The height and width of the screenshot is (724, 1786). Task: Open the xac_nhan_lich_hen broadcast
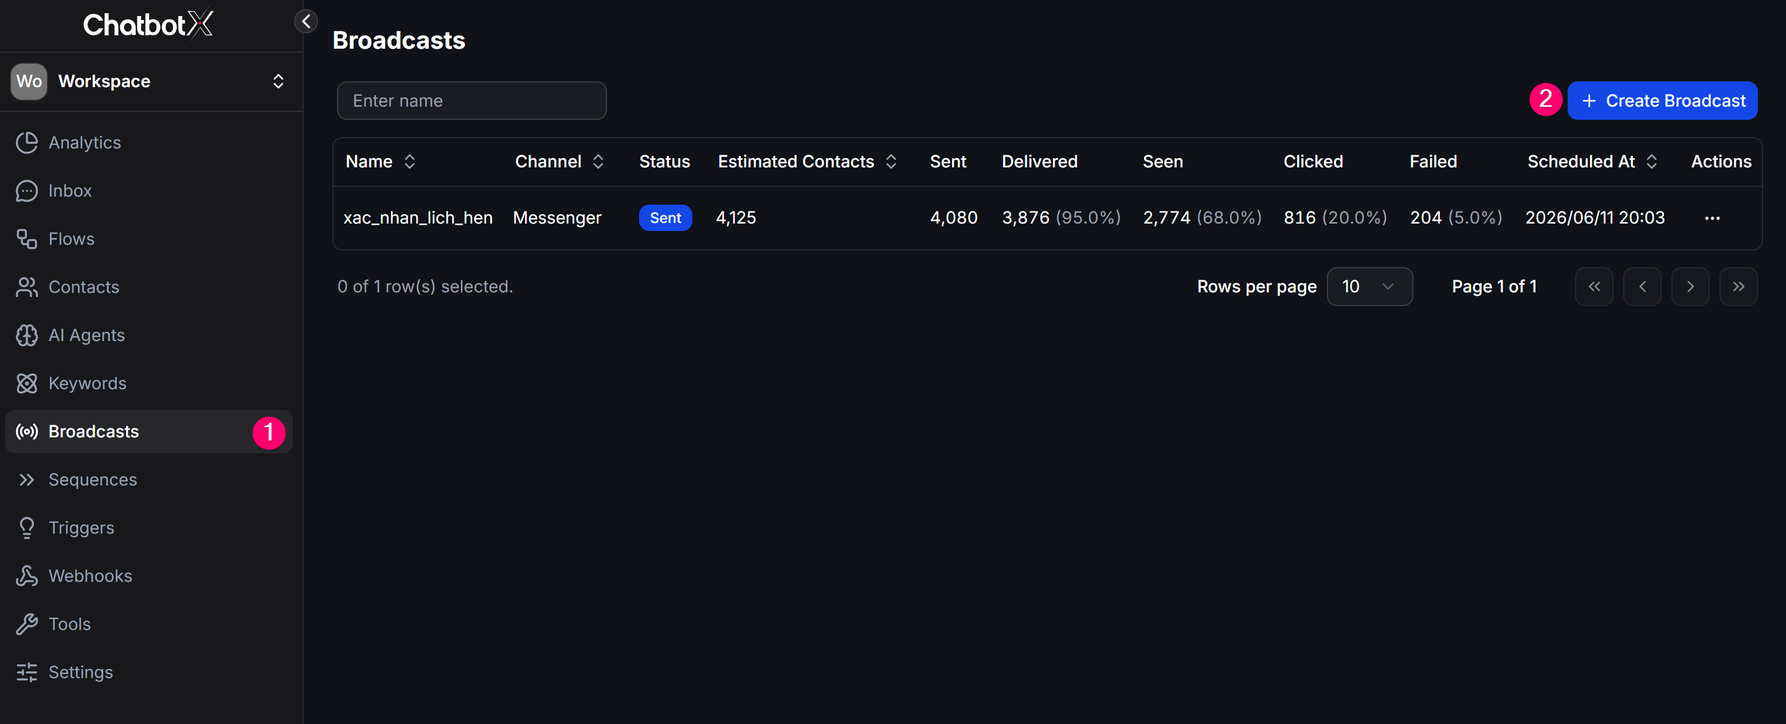coord(418,218)
